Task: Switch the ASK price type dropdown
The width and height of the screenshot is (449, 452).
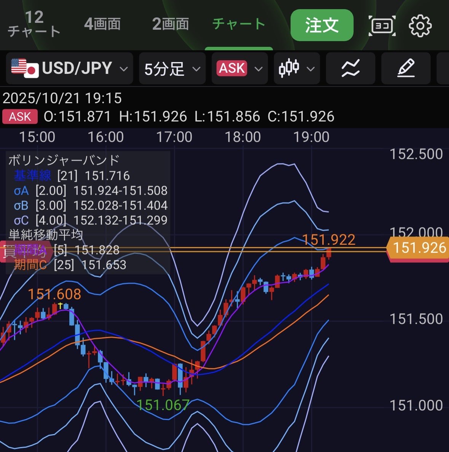Action: [x=240, y=68]
